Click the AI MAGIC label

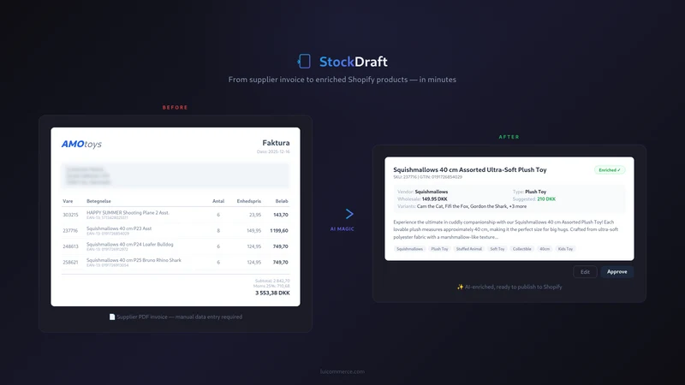(342, 228)
